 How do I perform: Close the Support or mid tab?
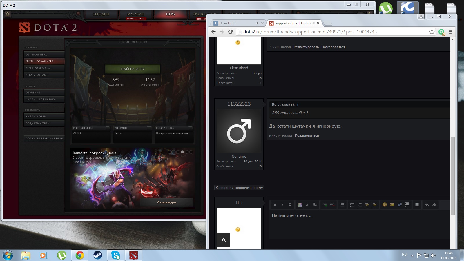(x=318, y=23)
